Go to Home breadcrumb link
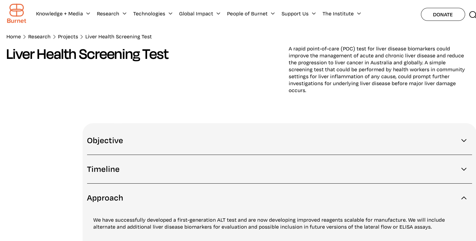This screenshot has height=241, width=476. [14, 37]
